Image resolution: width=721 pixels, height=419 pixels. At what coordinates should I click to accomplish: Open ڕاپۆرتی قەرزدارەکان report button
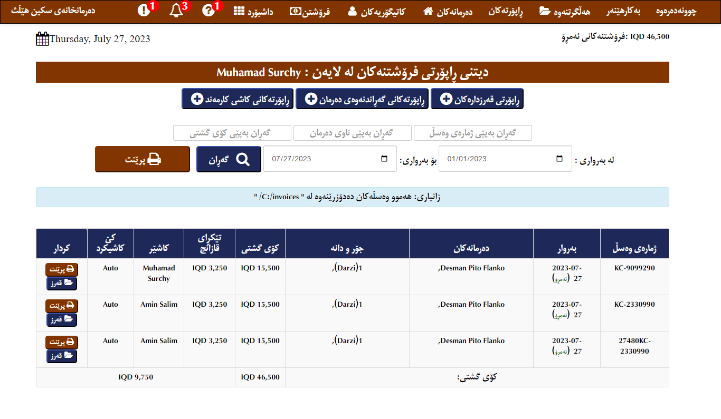(477, 99)
